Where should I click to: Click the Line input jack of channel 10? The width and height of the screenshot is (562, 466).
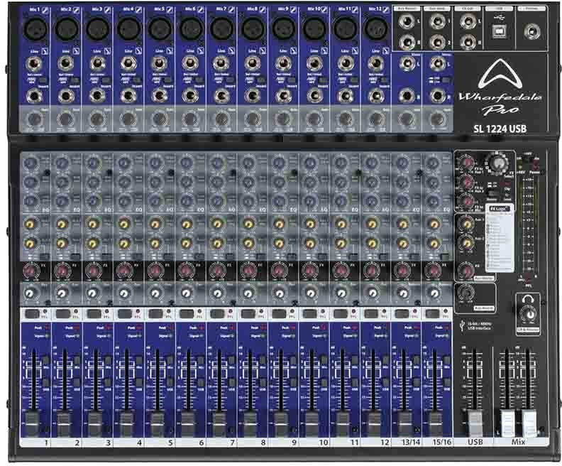pos(314,64)
